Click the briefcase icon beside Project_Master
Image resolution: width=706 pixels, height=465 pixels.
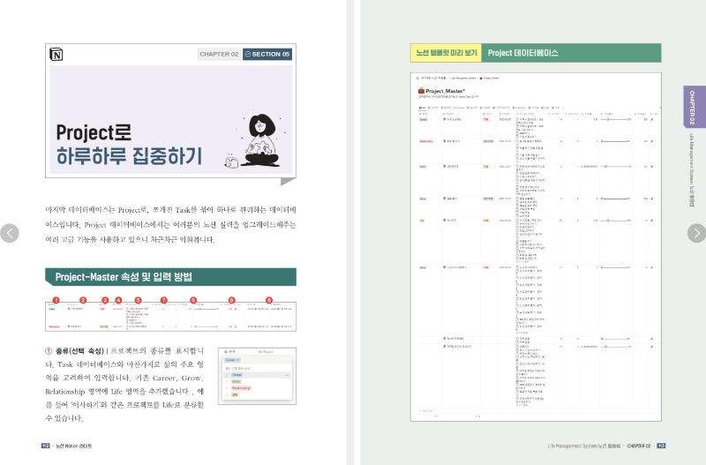point(422,91)
